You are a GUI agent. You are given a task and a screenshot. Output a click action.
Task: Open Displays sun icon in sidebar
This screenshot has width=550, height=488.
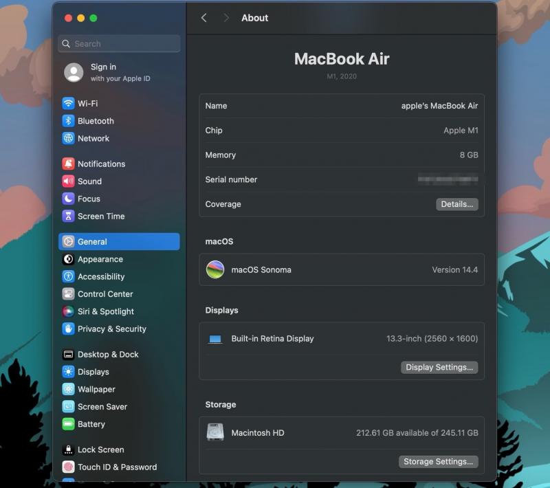(68, 372)
